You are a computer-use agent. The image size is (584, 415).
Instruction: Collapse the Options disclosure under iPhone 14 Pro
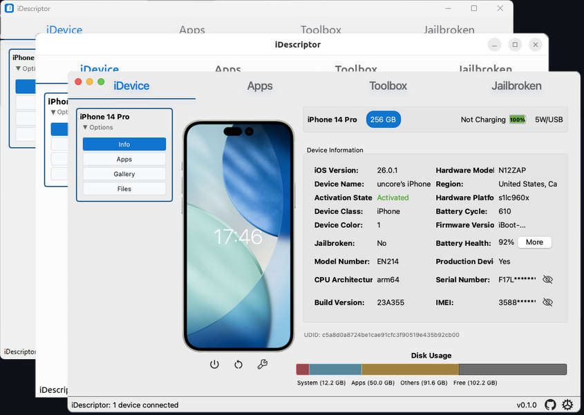[x=98, y=127]
